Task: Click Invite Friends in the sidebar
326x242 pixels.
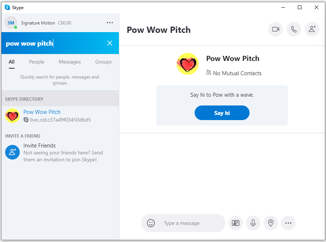Action: (40, 146)
